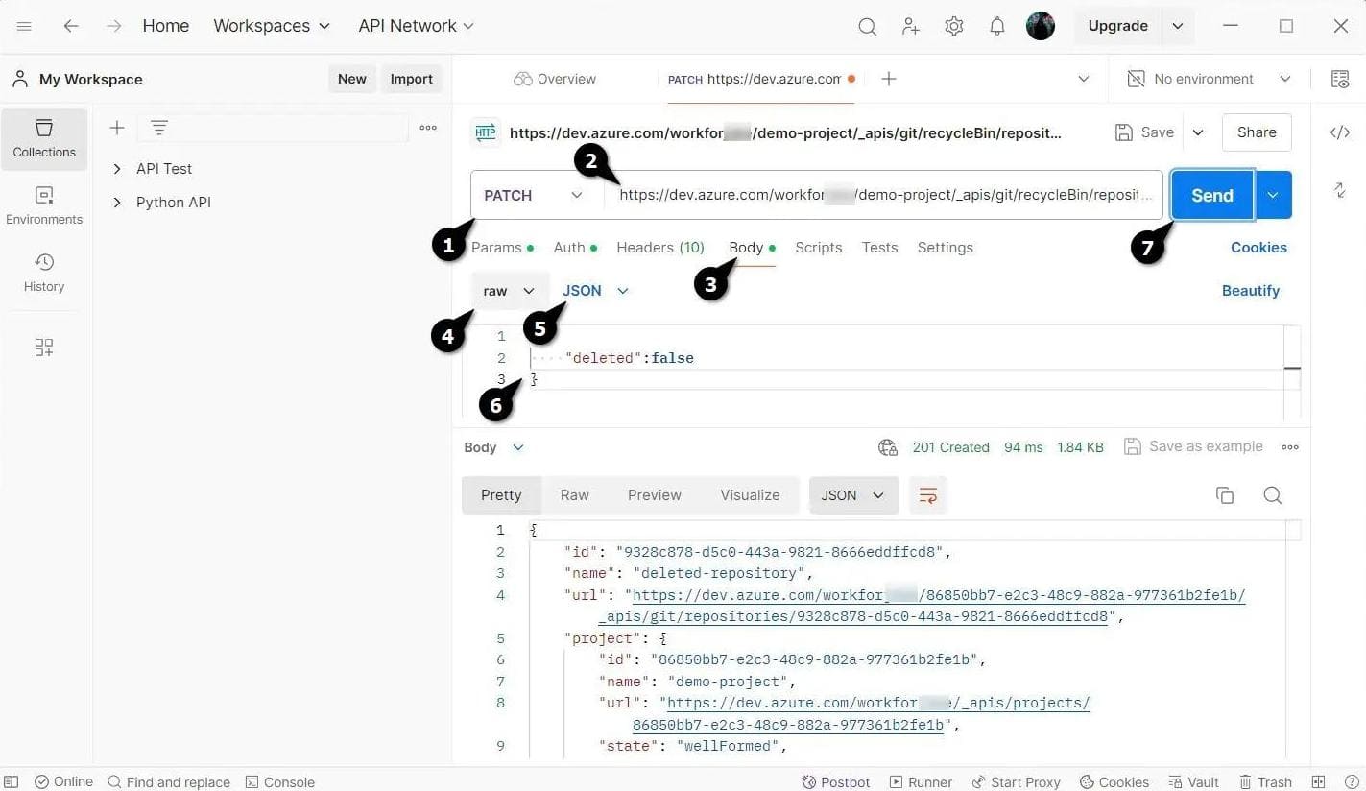This screenshot has height=791, width=1366.
Task: Open Console in the status bar
Action: 280,782
